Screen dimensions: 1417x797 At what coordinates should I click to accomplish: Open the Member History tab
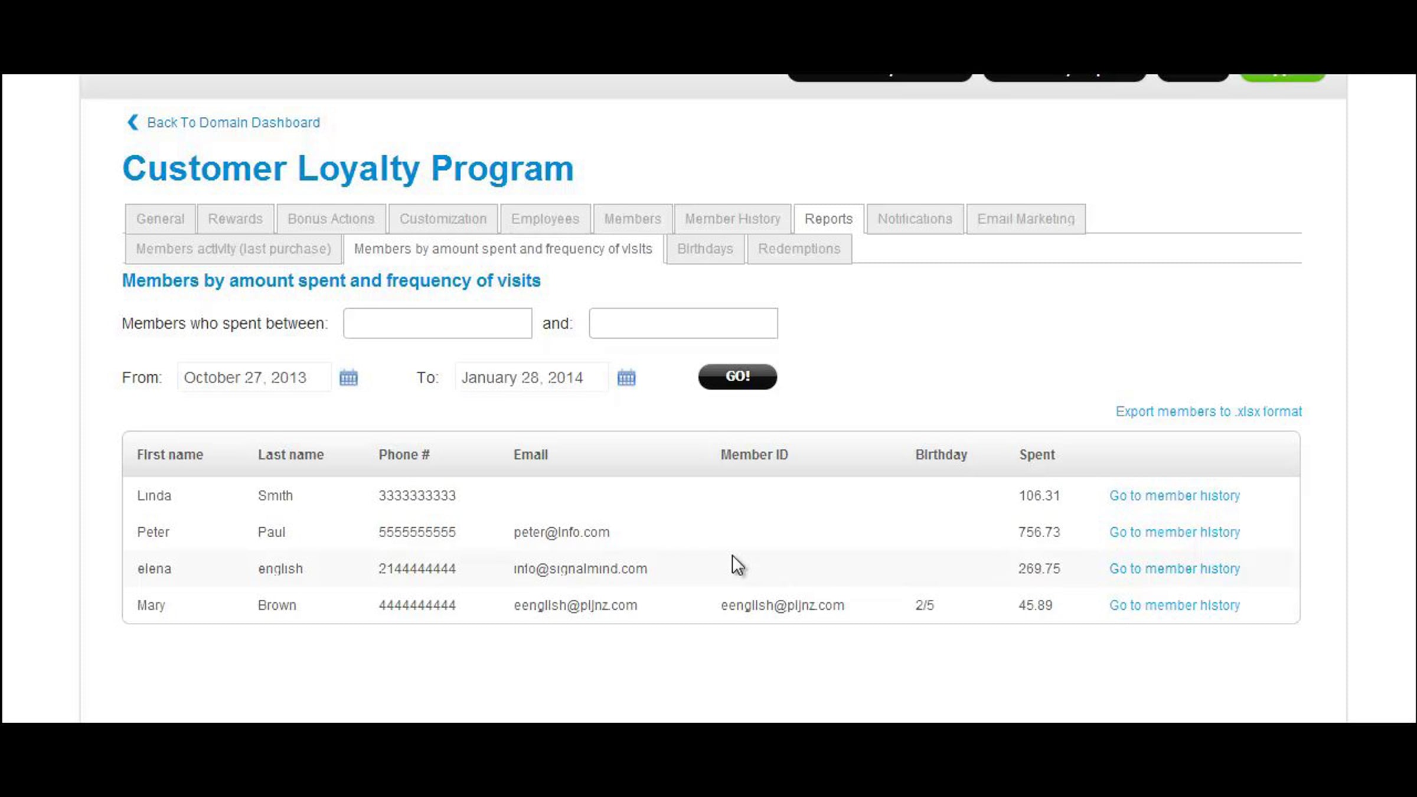pyautogui.click(x=732, y=219)
